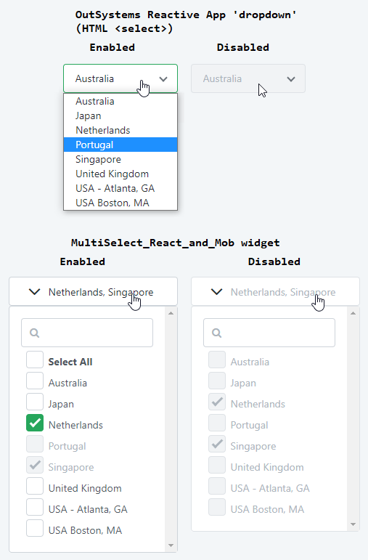Click chevron on disabled Netherlands, Singapore multiselect
This screenshot has height=560, width=368.
[216, 292]
